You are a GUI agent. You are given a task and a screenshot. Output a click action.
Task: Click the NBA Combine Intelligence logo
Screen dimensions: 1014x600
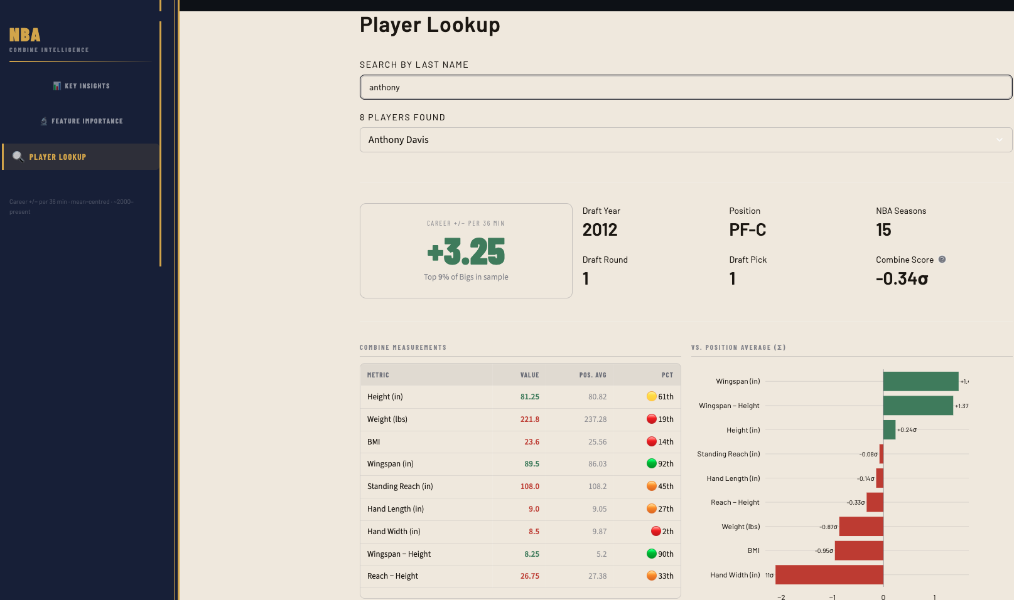pyautogui.click(x=48, y=40)
